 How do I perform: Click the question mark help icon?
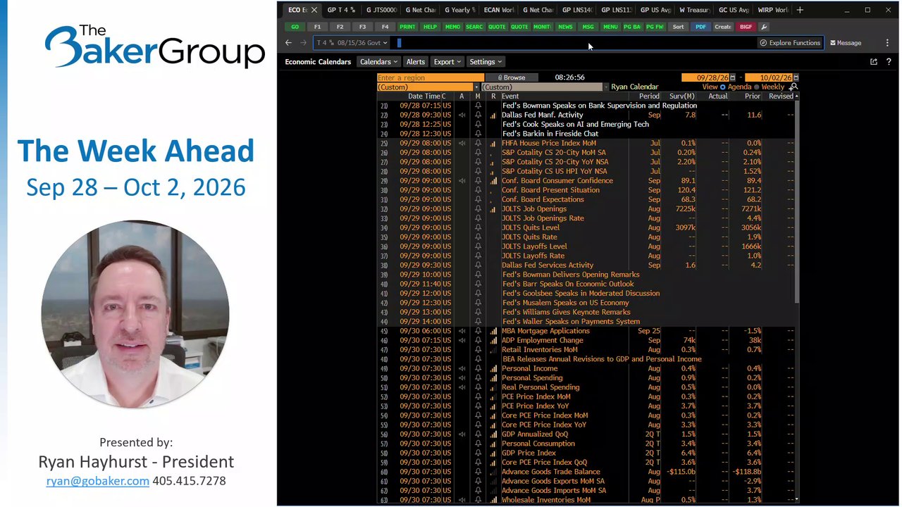coord(889,62)
